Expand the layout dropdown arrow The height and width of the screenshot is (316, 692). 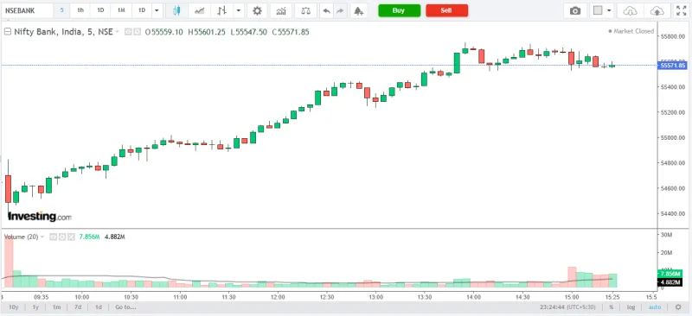pyautogui.click(x=610, y=10)
